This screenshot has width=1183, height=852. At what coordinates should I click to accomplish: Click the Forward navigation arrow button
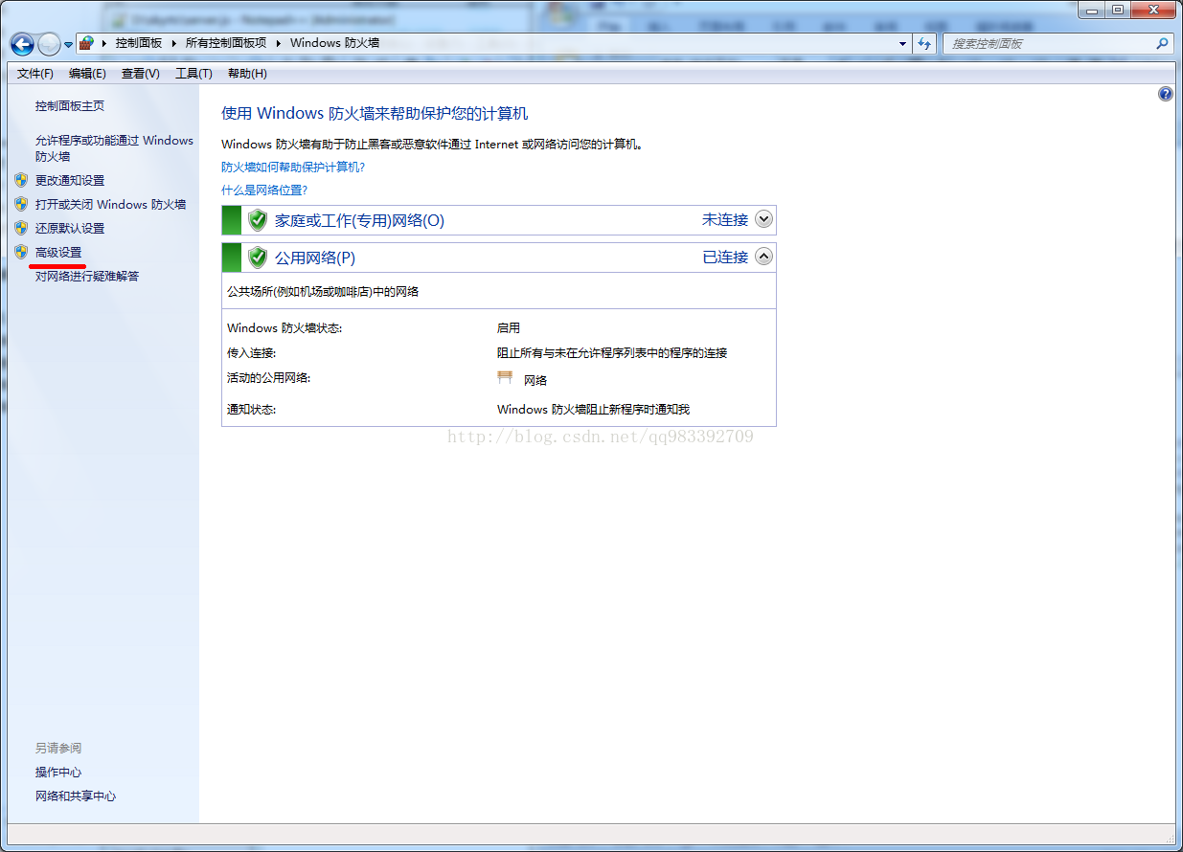49,44
